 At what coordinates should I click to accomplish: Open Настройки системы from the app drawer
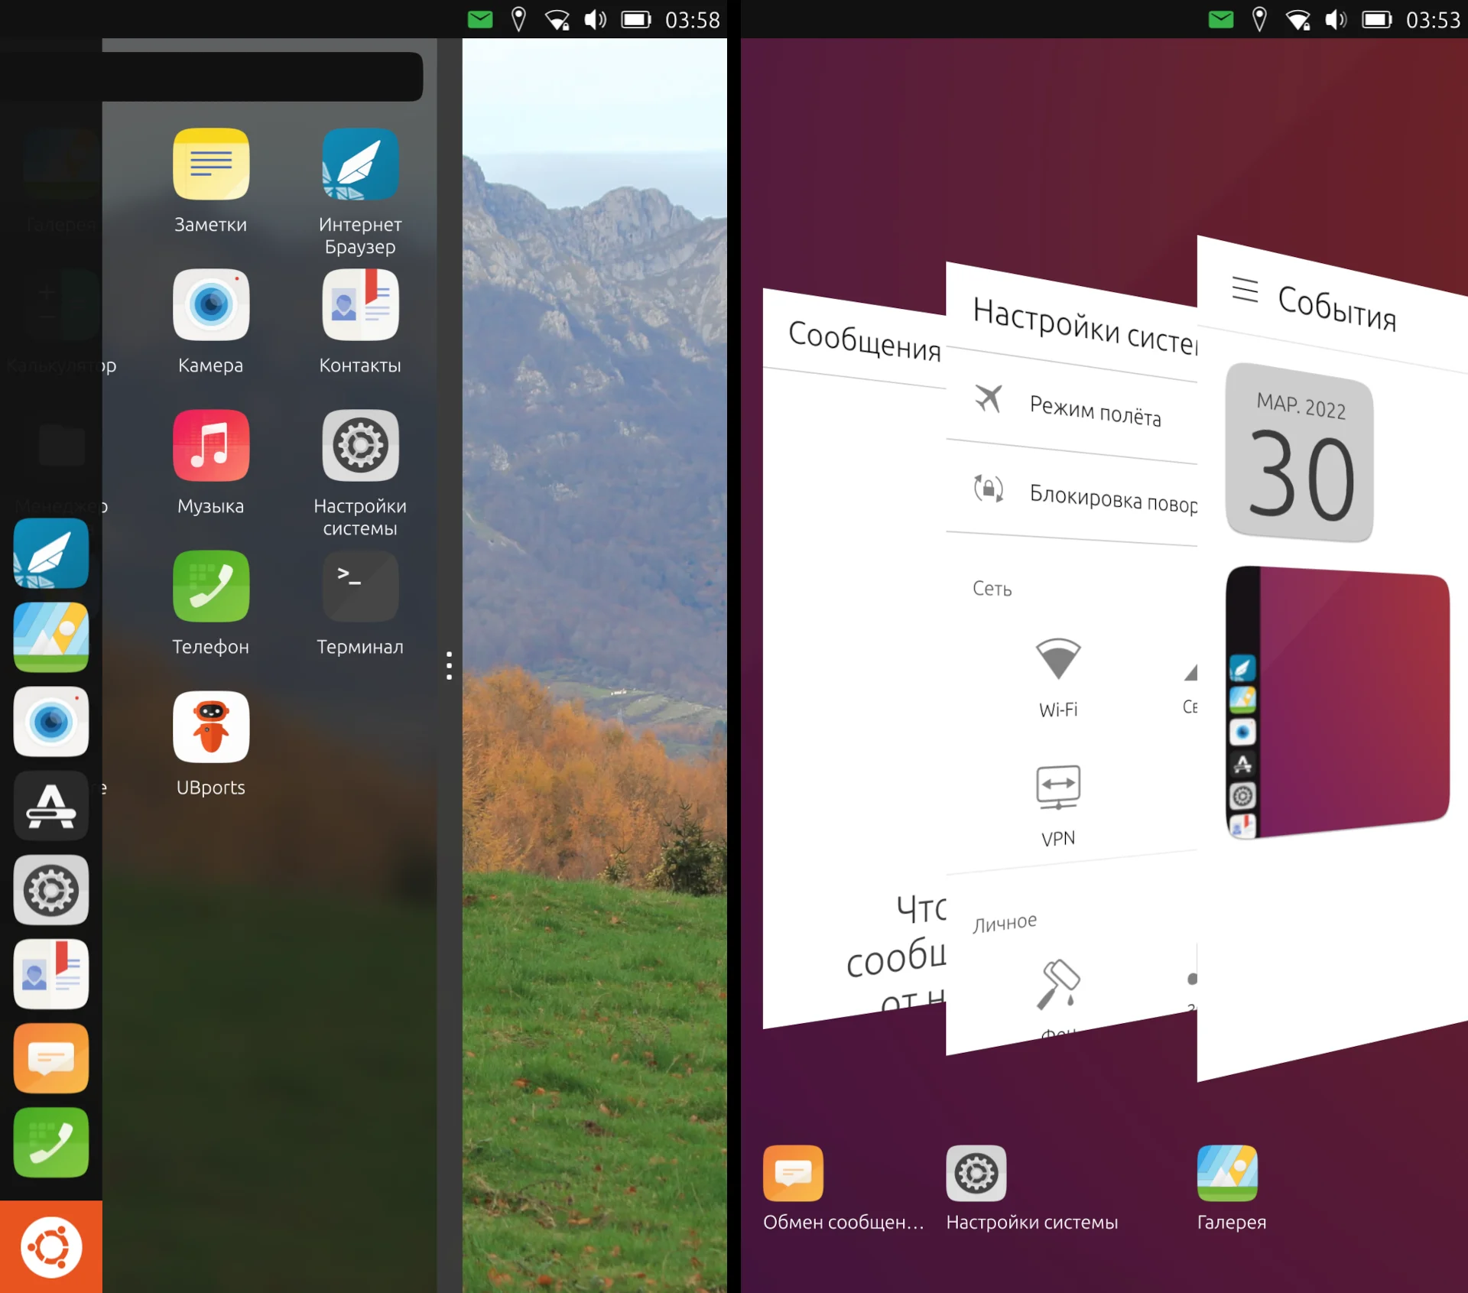coord(360,445)
